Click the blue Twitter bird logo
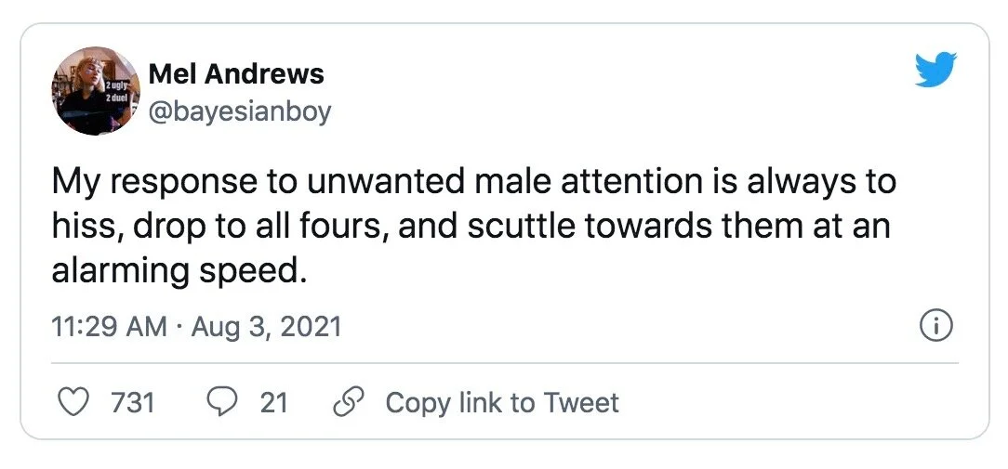 [x=935, y=70]
